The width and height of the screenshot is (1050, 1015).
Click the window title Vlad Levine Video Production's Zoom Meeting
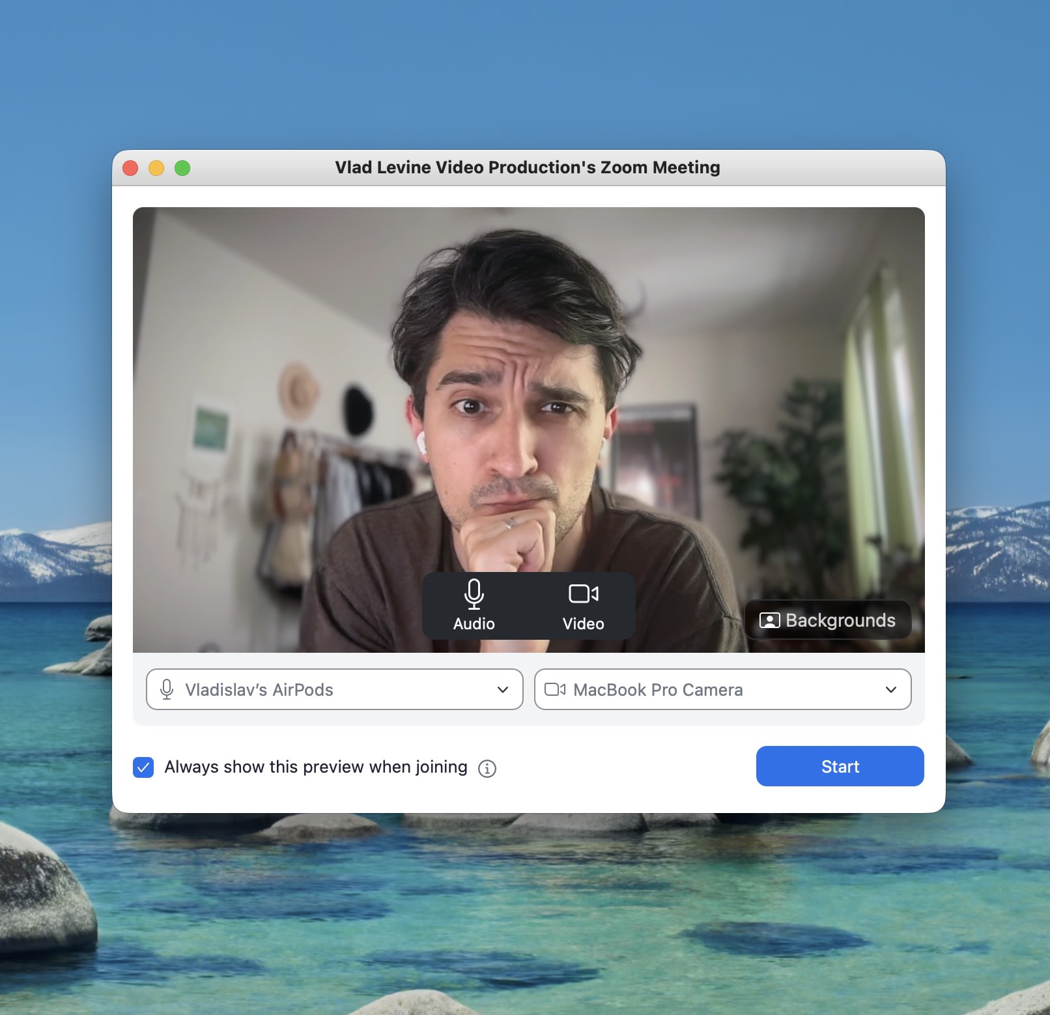coord(528,167)
